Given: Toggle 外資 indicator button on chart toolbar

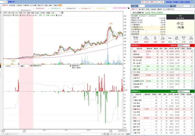Looking at the screenshot, I should [9, 13].
